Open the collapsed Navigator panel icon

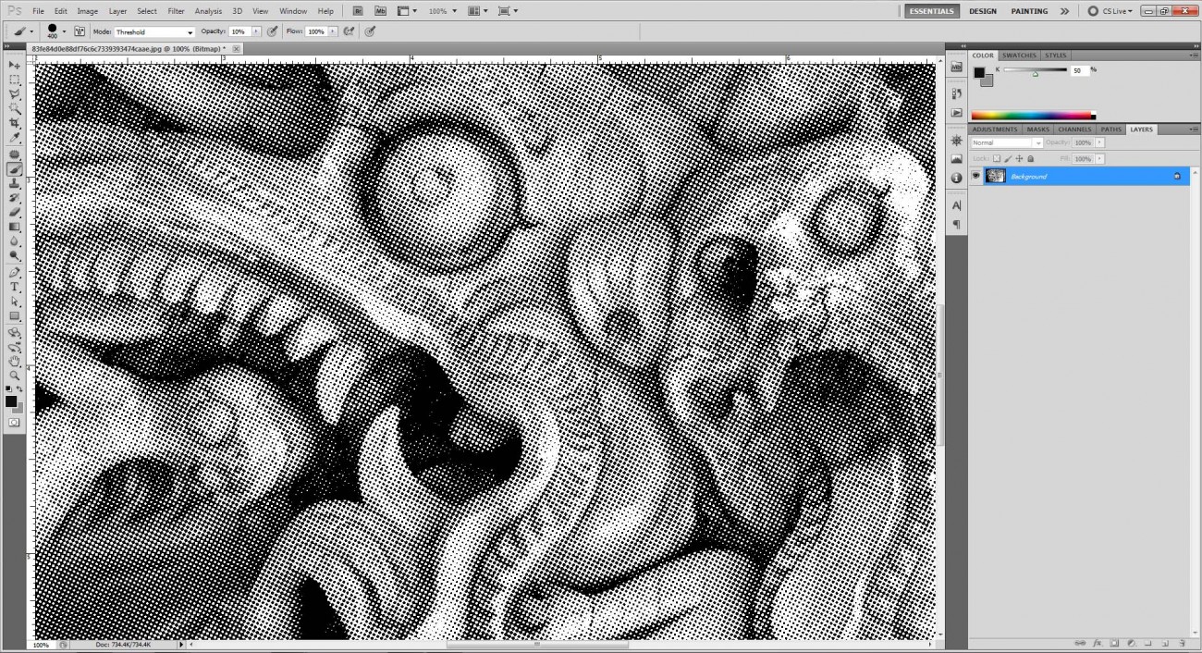coord(956,141)
